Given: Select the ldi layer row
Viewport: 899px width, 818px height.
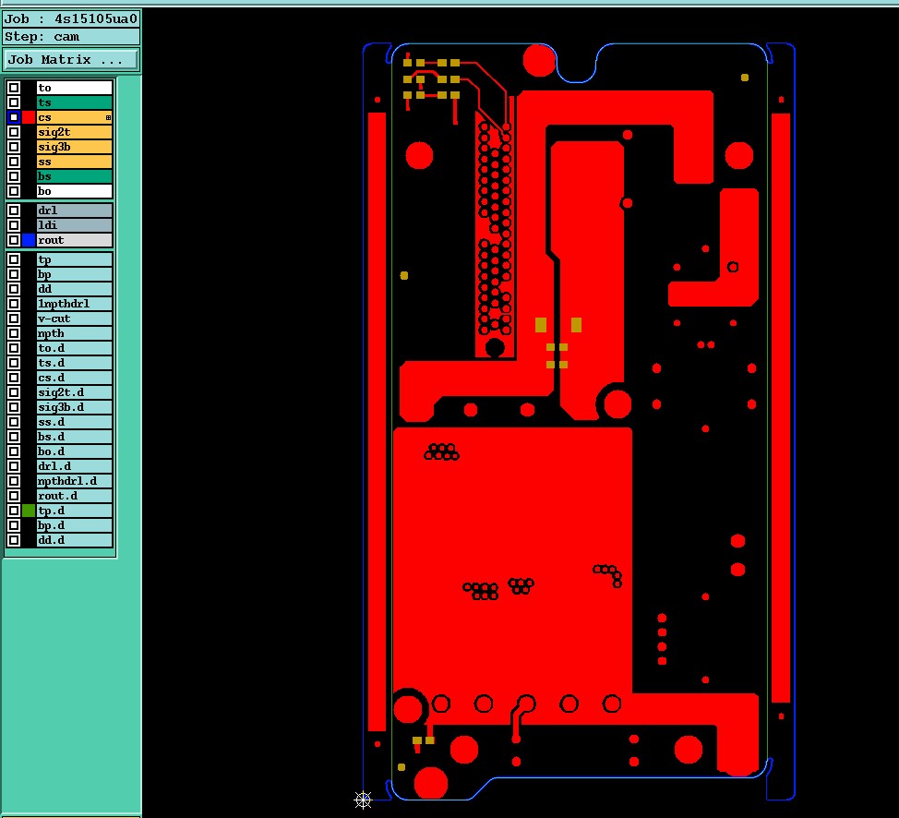Looking at the screenshot, I should click(75, 225).
